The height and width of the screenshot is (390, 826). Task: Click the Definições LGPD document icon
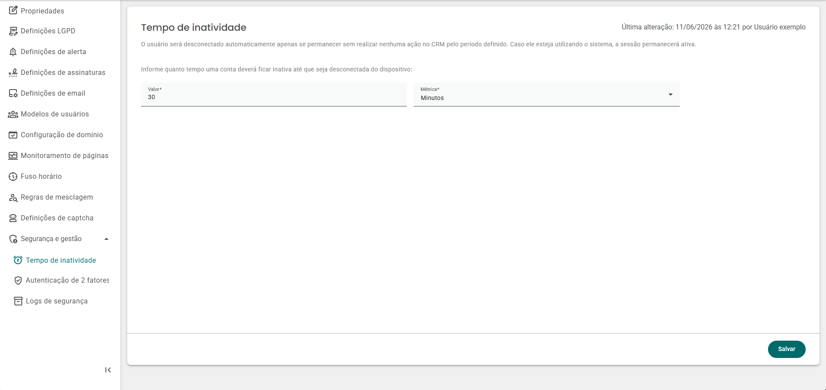coord(13,31)
